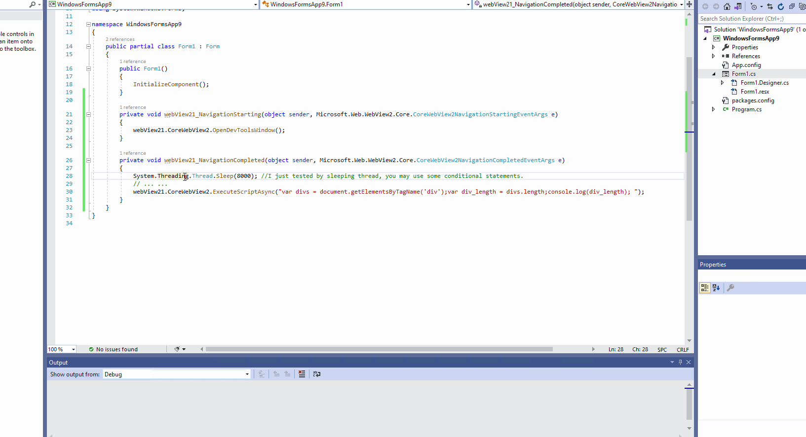Click the Categorized view icon in Properties
The height and width of the screenshot is (437, 806).
[705, 288]
